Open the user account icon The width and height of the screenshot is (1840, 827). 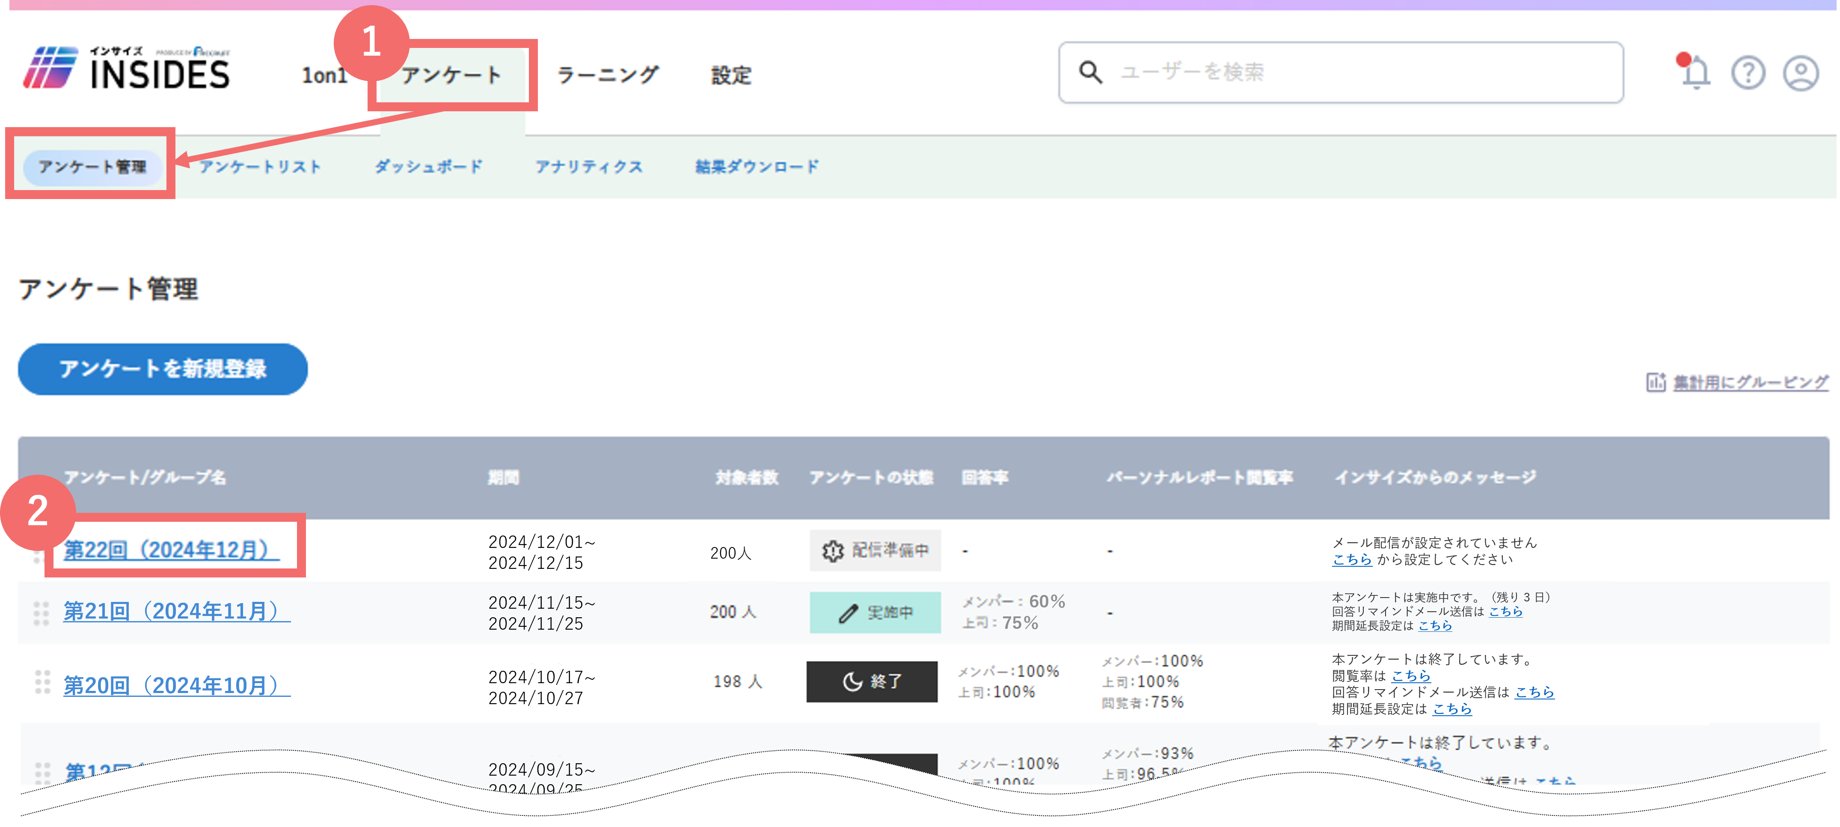pyautogui.click(x=1801, y=72)
